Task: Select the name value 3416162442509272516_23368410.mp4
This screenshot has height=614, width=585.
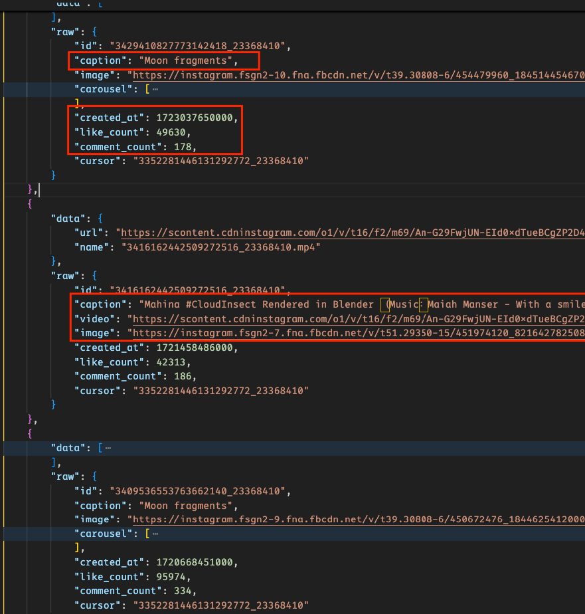Action: 220,247
